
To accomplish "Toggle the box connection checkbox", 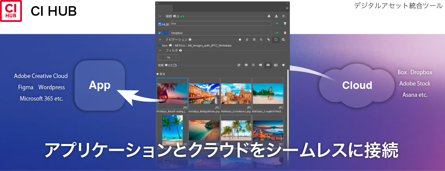I will point(160,24).
